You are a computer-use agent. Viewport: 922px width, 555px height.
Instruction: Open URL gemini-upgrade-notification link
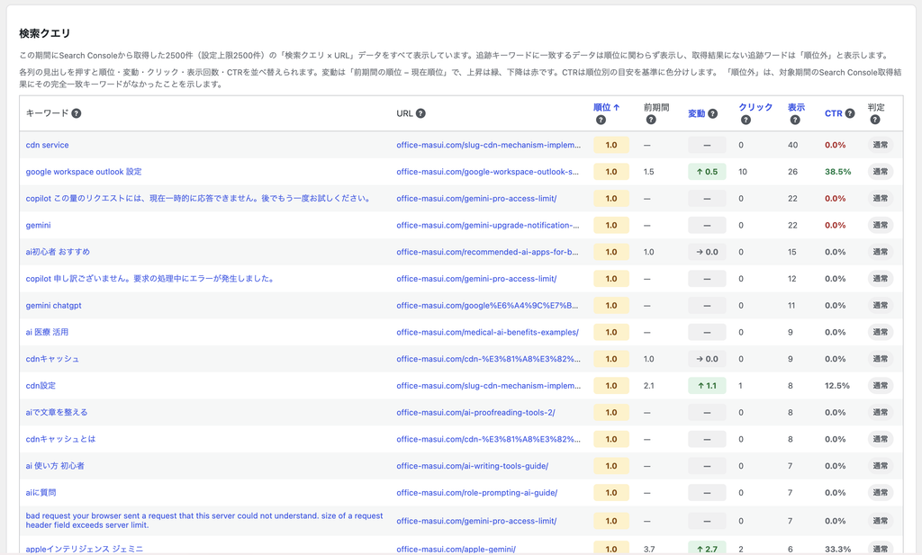[x=487, y=225]
